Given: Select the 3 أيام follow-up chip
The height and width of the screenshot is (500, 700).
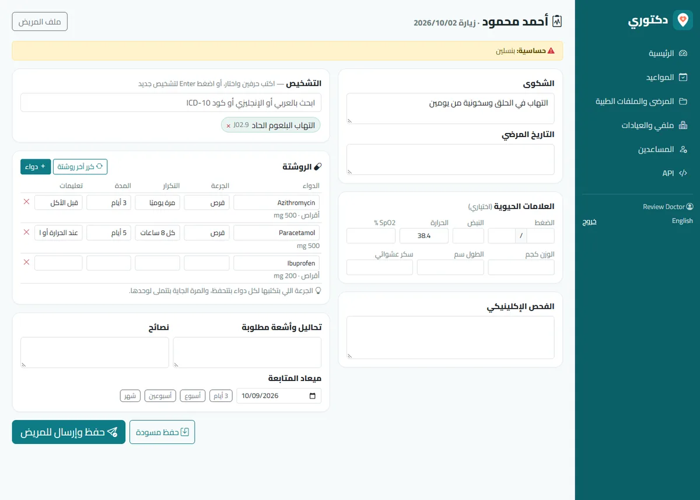Looking at the screenshot, I should (220, 396).
